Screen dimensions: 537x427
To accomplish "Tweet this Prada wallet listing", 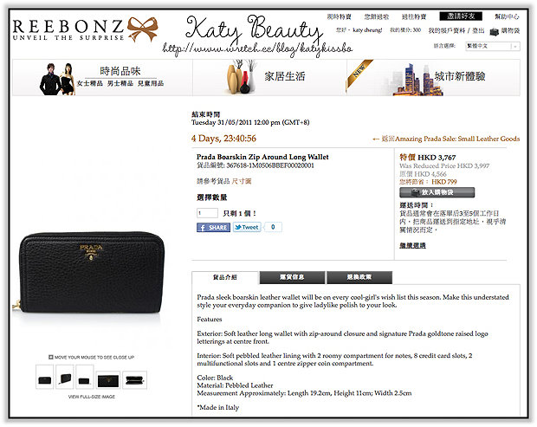I will [x=247, y=227].
